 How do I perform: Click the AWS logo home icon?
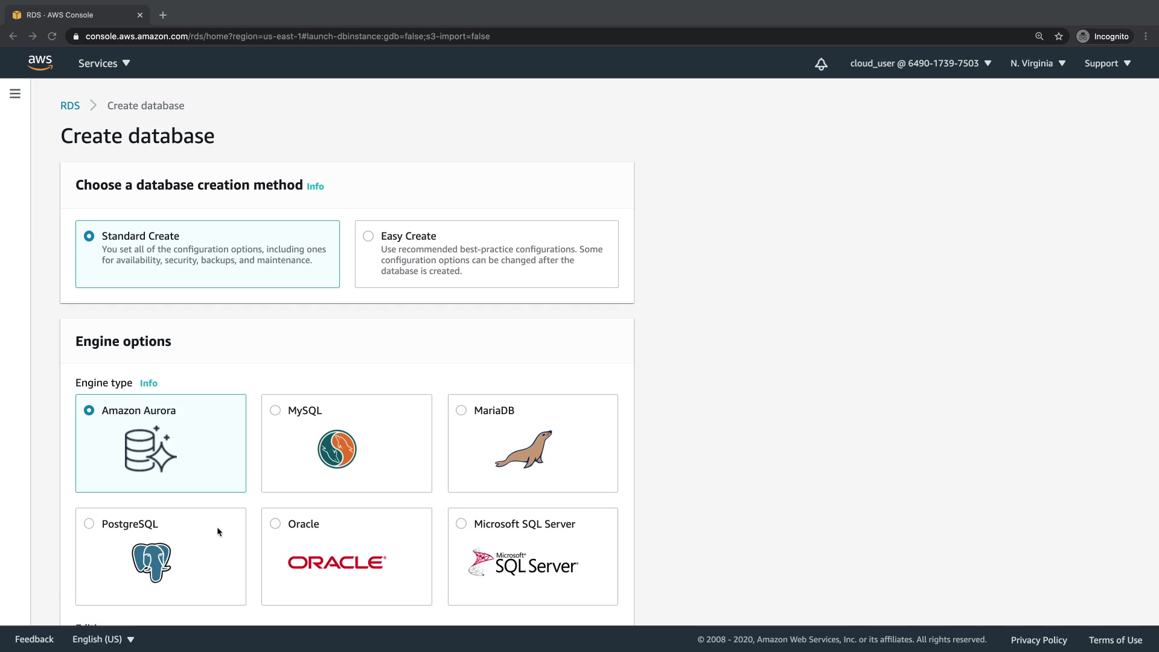pos(40,63)
